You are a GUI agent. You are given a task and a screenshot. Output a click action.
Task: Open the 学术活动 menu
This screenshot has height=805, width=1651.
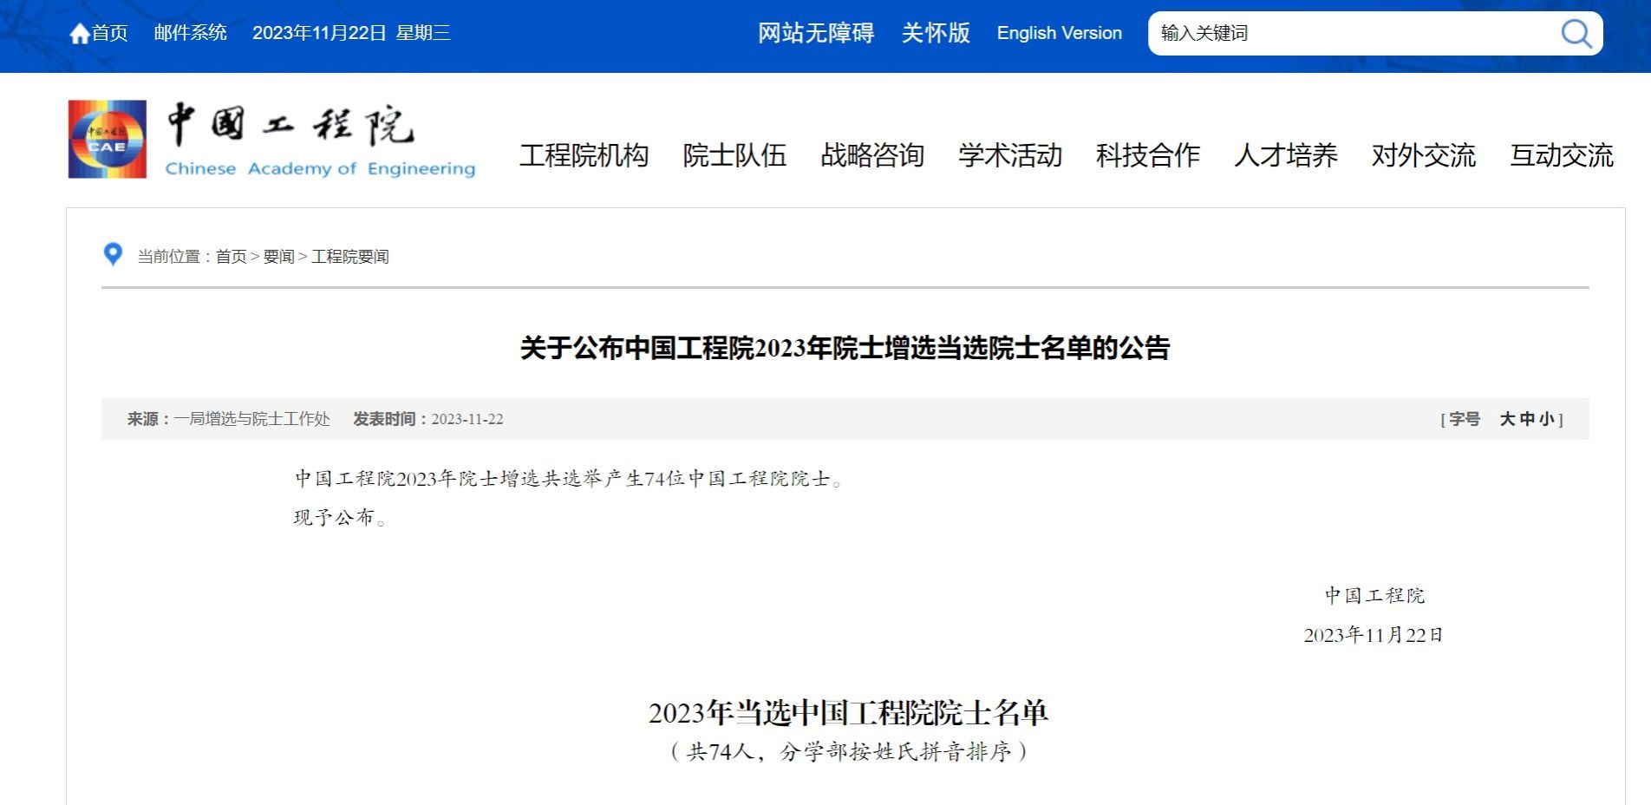(x=1010, y=155)
